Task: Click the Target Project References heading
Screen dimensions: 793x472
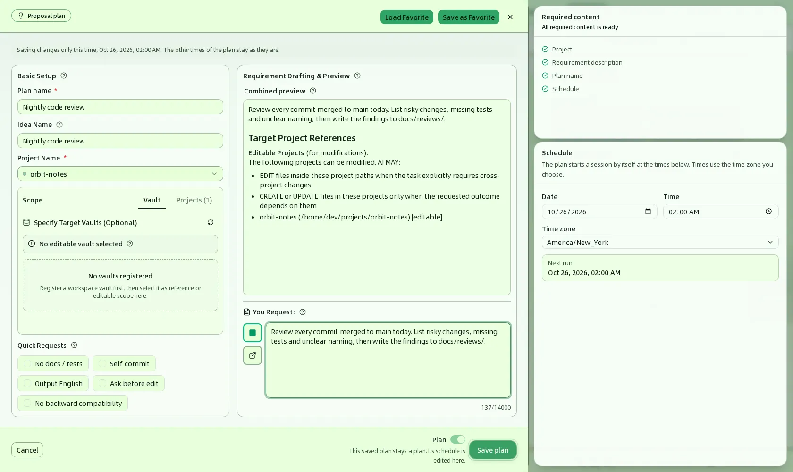Action: coord(302,138)
